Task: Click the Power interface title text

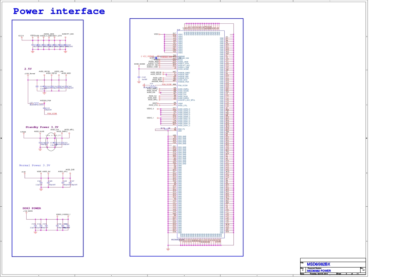Action: [x=59, y=12]
